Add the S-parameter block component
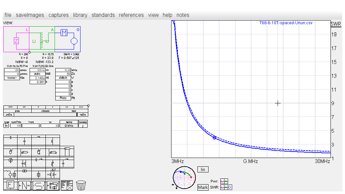Viewport: 345px width, 194px height. 39,186
